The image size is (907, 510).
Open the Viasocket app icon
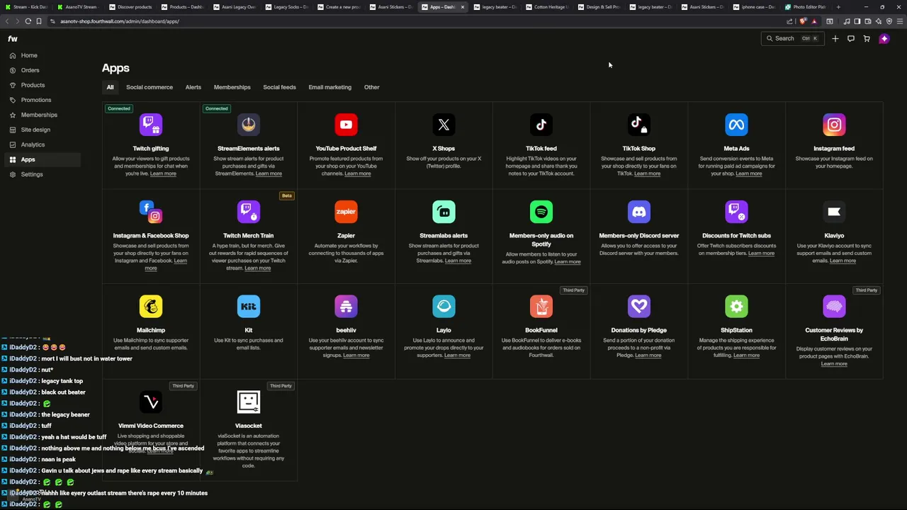point(249,402)
